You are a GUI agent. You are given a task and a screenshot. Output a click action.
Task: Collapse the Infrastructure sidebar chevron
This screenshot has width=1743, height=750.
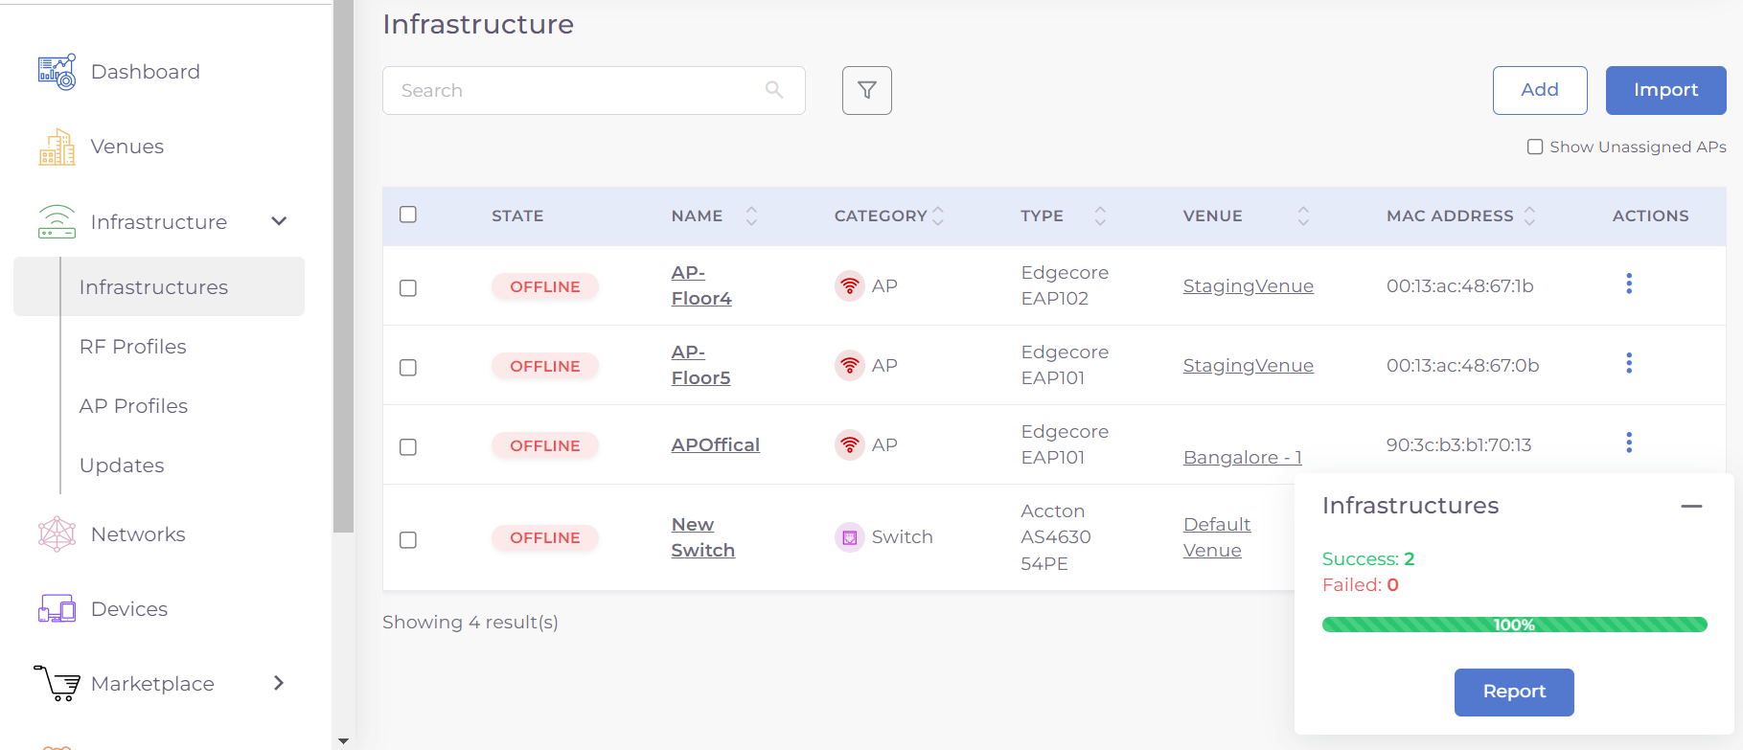(x=279, y=222)
